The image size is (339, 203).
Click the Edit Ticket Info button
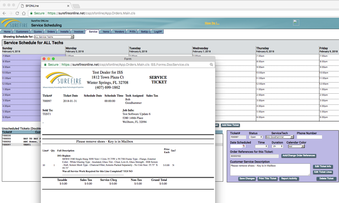[323, 167]
